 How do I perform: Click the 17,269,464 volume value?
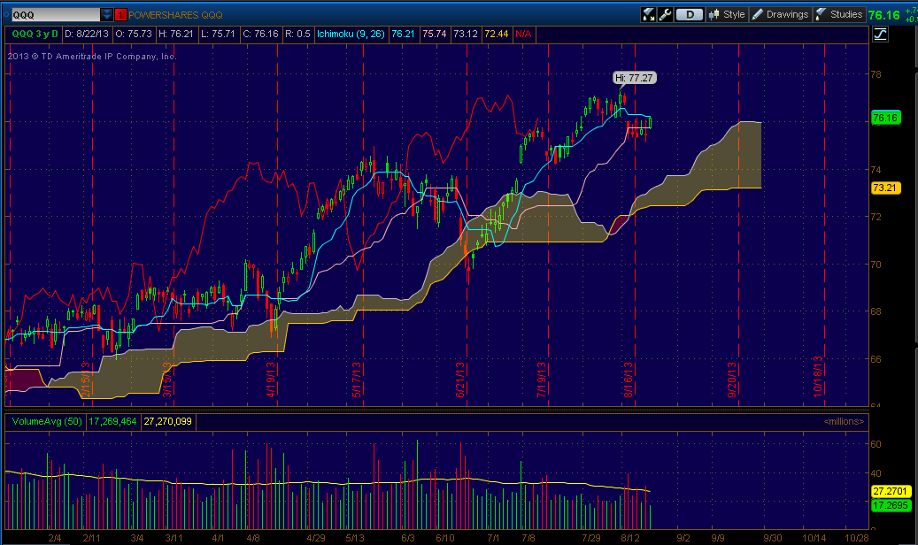point(112,421)
